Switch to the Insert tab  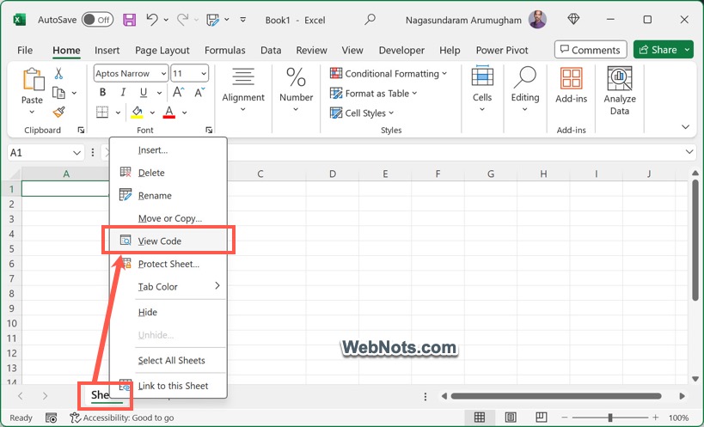pyautogui.click(x=107, y=50)
